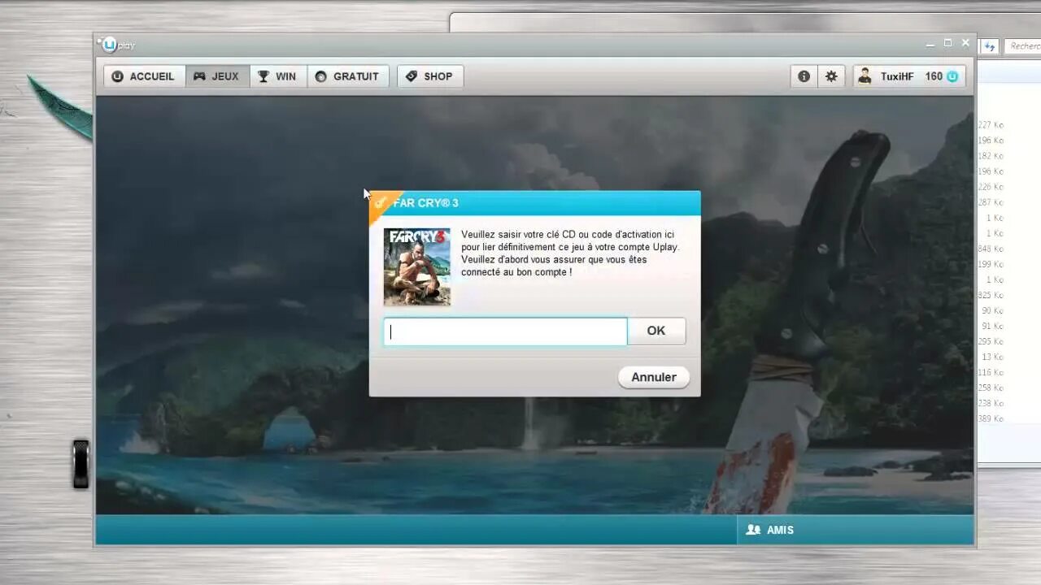Click the Uplay logo in title bar
The height and width of the screenshot is (585, 1041).
[x=116, y=45]
